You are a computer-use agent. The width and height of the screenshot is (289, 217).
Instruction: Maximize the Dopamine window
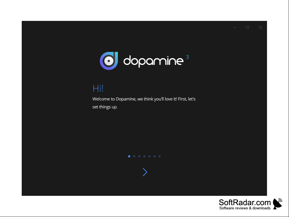(248, 27)
